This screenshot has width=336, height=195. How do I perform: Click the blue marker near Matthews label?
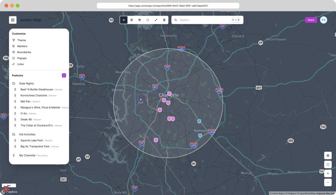coord(200,136)
